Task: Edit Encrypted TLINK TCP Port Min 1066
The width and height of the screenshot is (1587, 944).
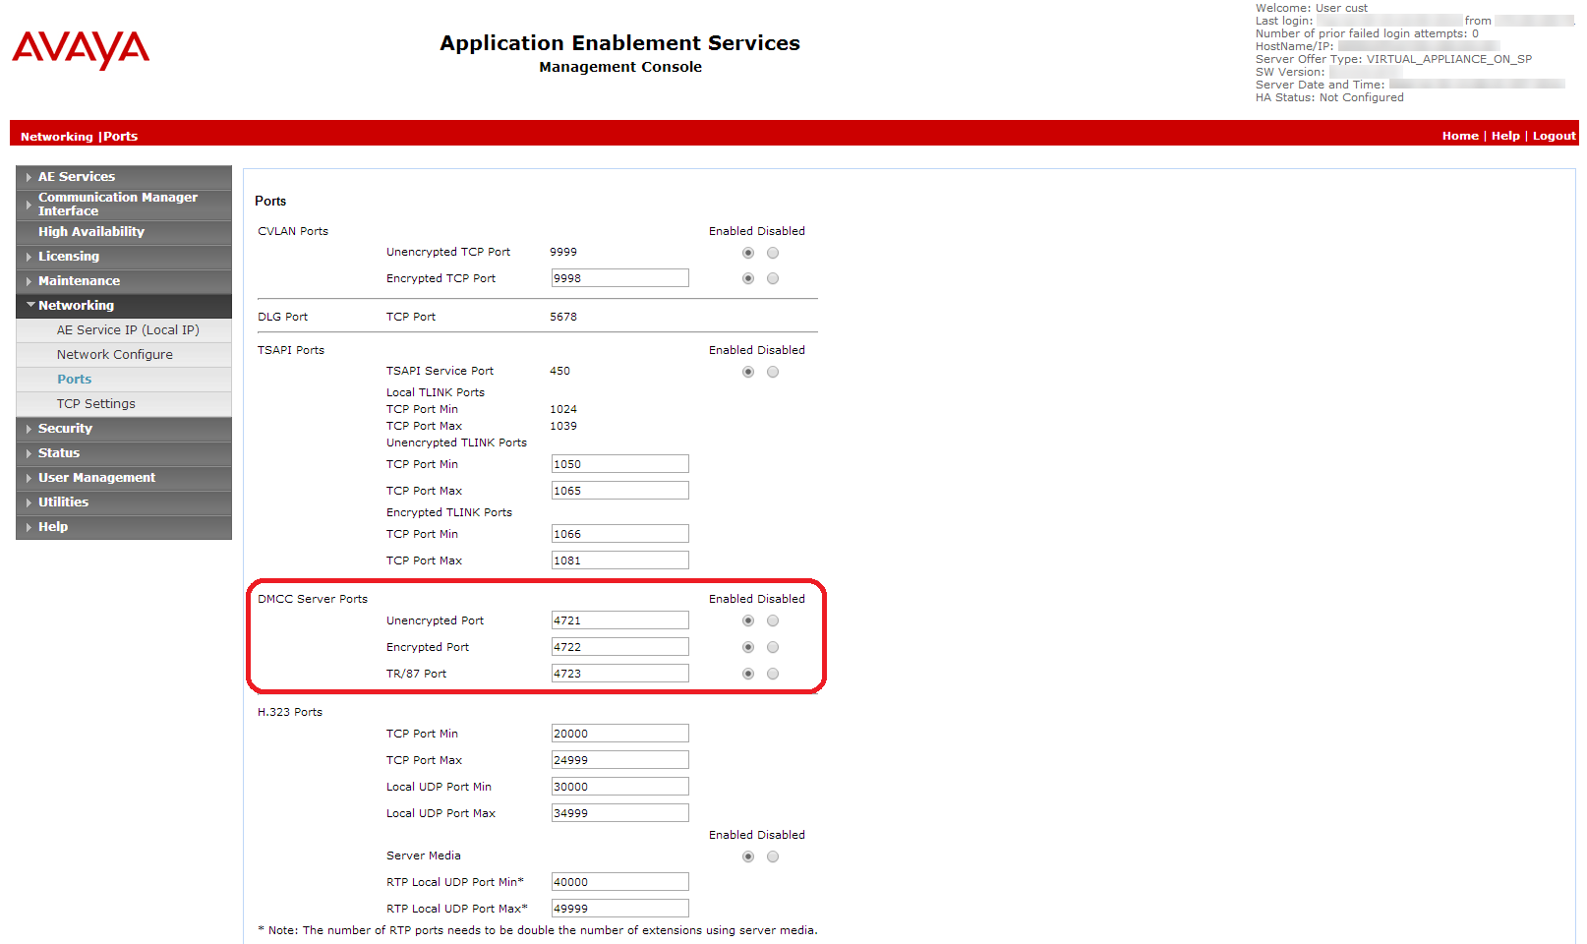Action: pos(619,534)
